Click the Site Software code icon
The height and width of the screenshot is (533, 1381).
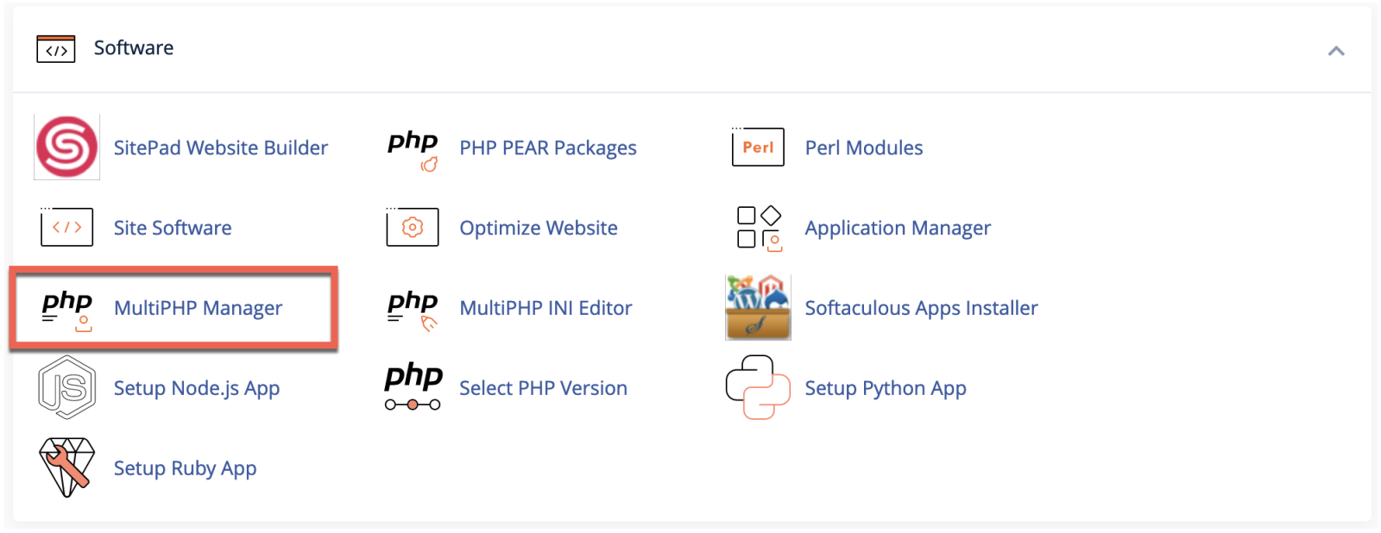pos(66,228)
